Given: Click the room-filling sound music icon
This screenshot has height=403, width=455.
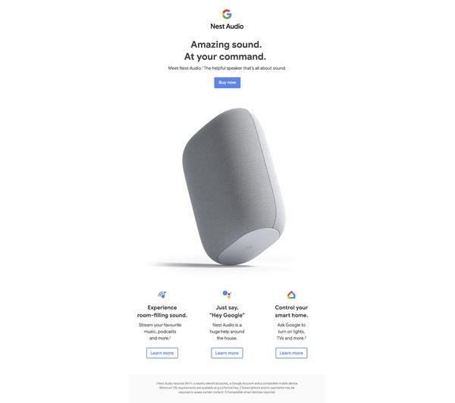Looking at the screenshot, I should 162,295.
